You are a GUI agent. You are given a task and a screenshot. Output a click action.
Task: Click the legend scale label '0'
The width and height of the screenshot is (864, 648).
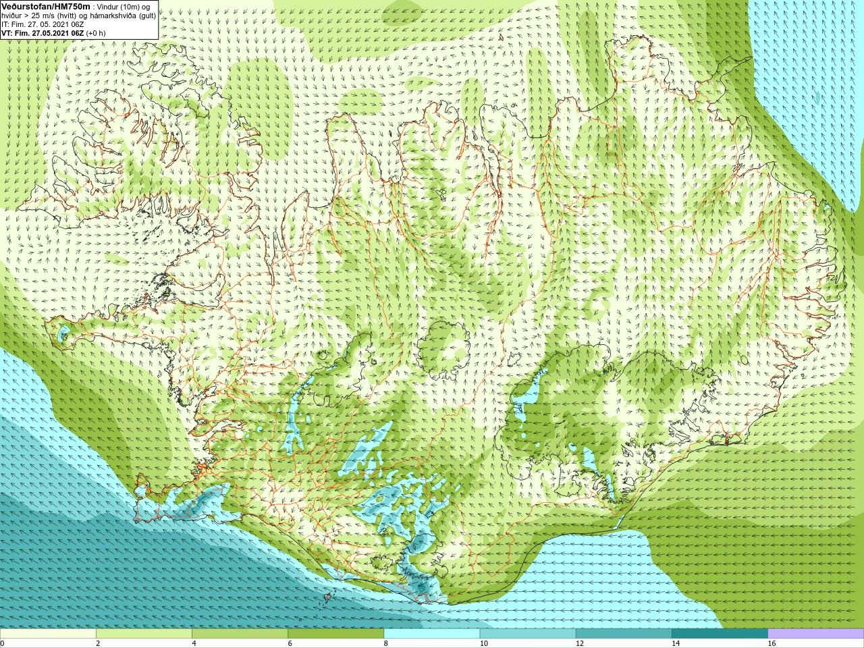2,644
